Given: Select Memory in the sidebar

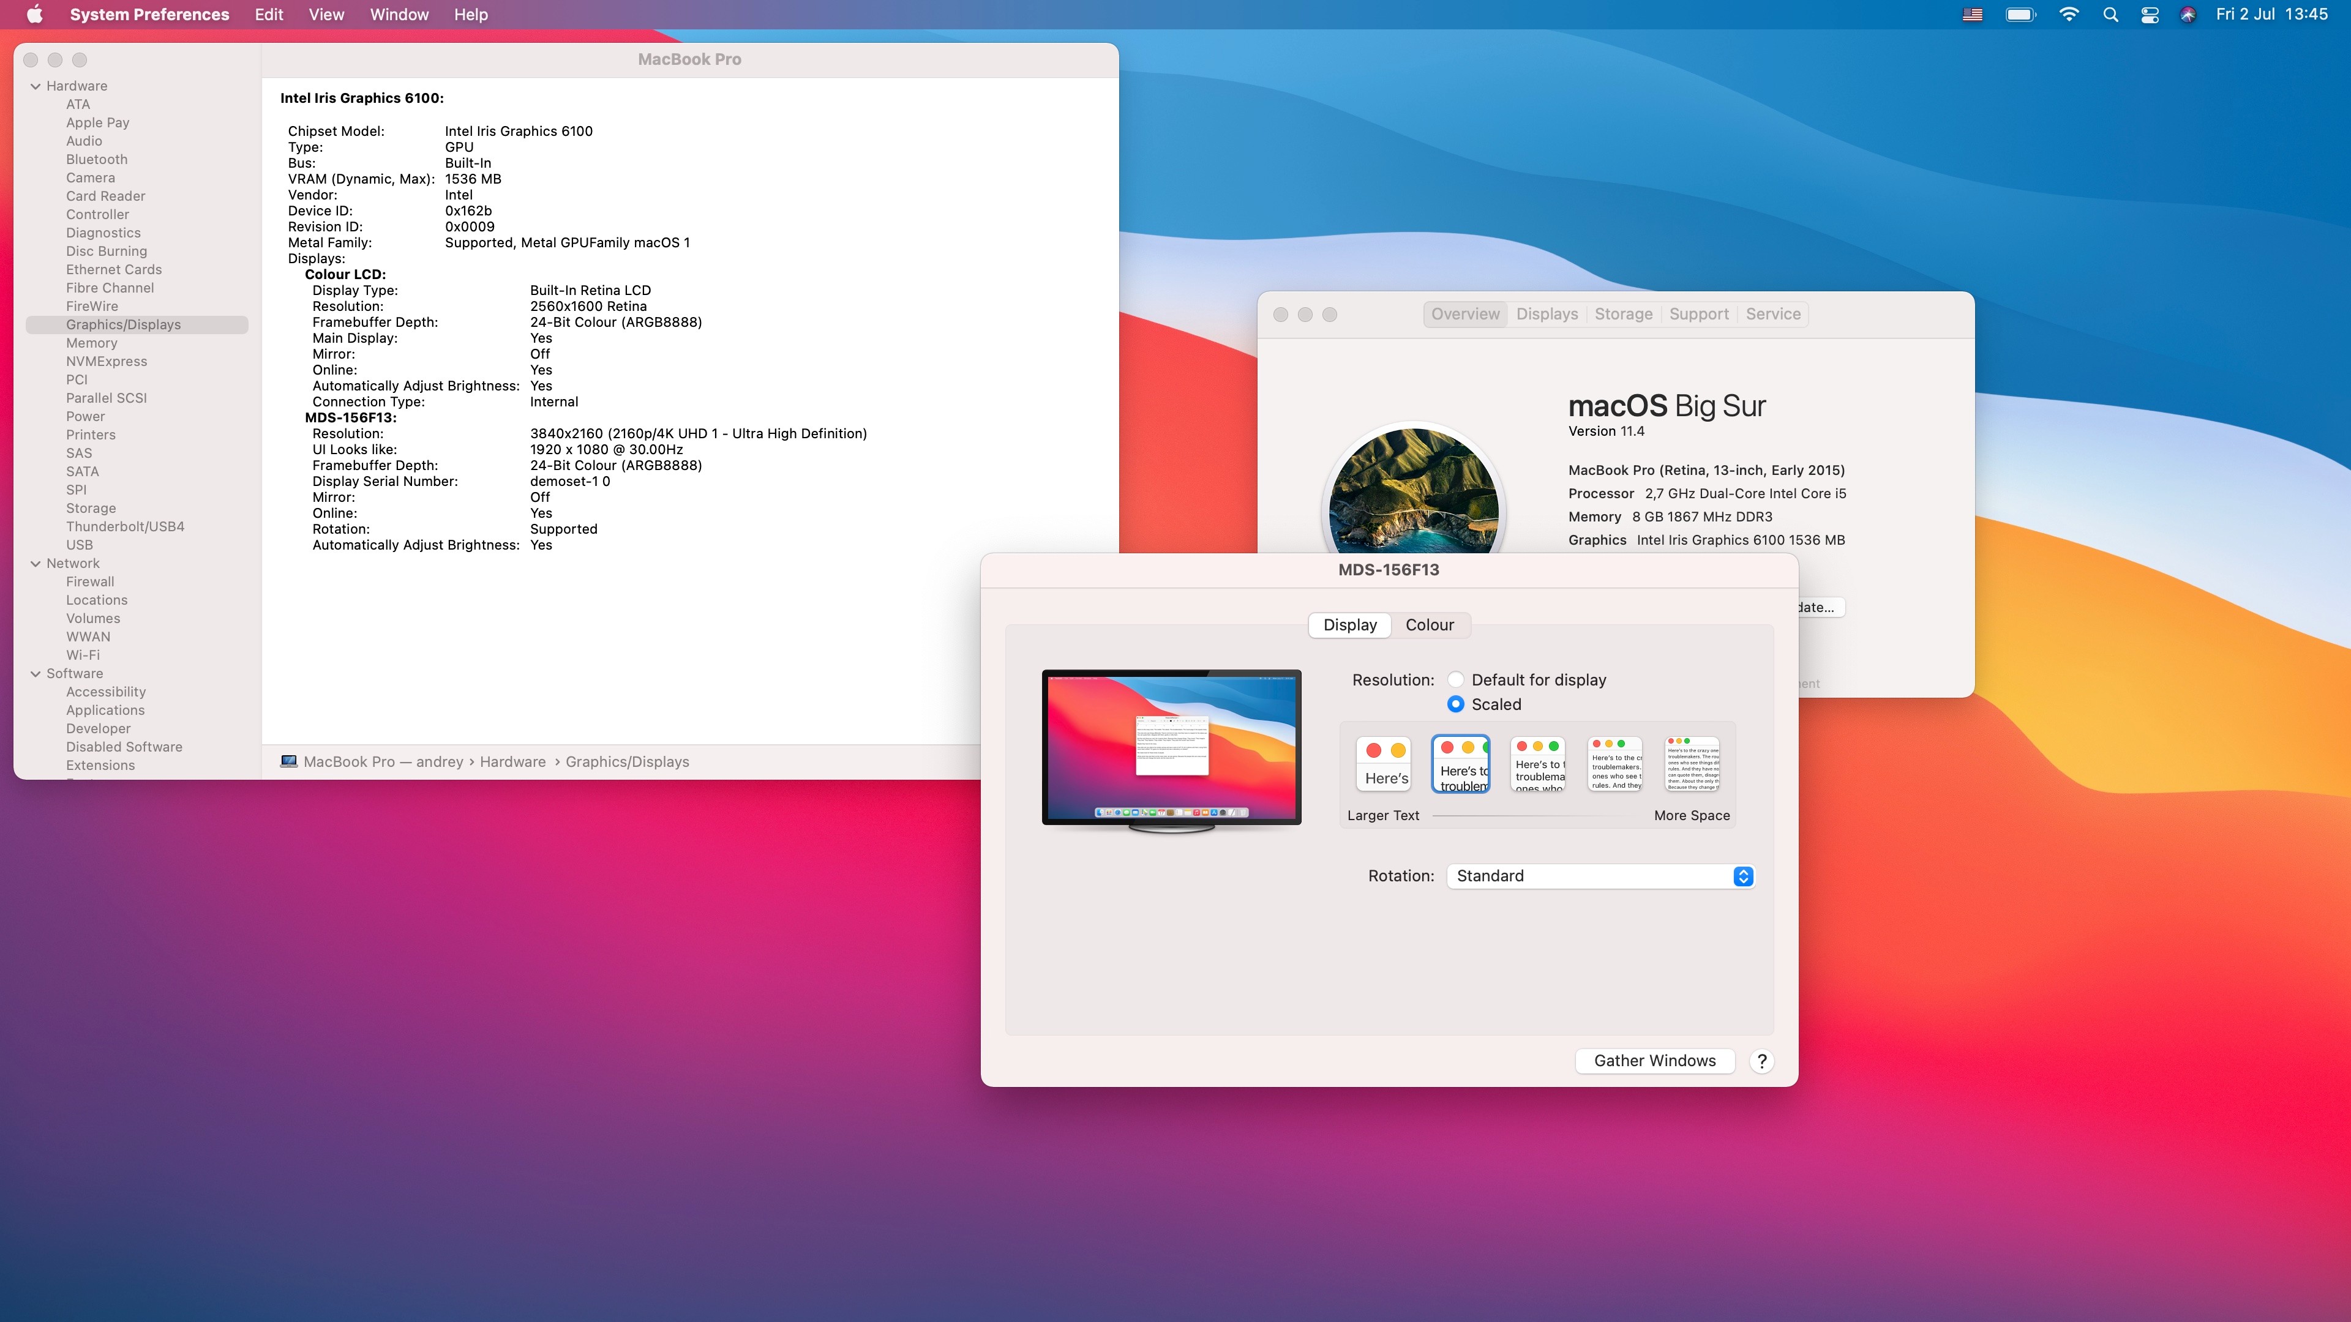Looking at the screenshot, I should [x=91, y=343].
